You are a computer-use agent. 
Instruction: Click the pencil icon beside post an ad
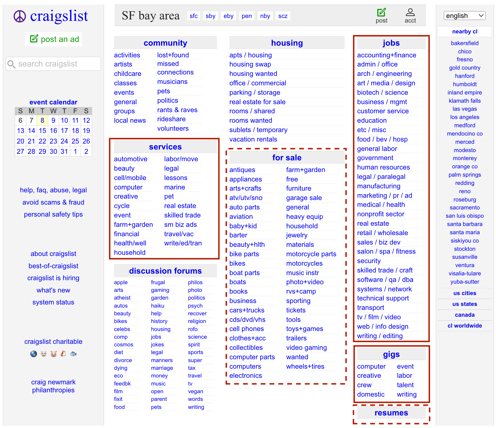tap(34, 39)
